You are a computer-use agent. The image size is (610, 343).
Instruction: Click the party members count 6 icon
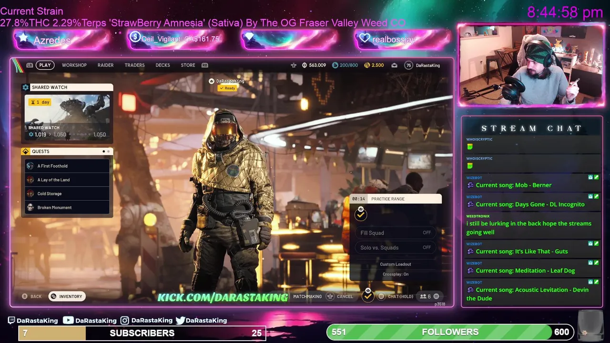(425, 296)
